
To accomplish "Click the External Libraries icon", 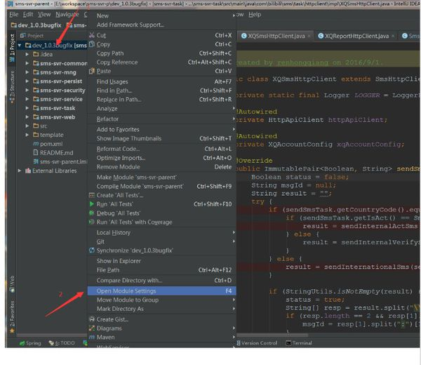I will 28,171.
